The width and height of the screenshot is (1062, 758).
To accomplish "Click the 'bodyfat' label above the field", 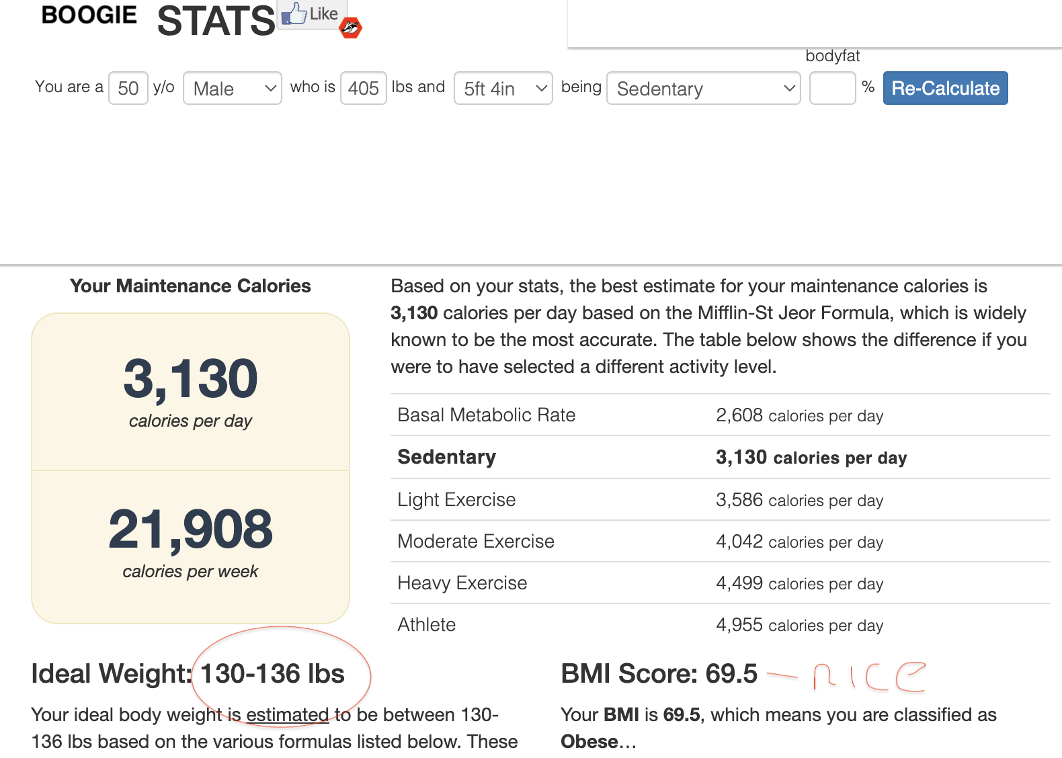I will point(833,56).
